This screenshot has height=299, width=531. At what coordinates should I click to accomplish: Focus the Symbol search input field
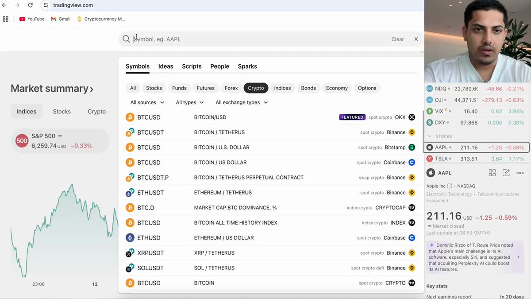pos(260,39)
